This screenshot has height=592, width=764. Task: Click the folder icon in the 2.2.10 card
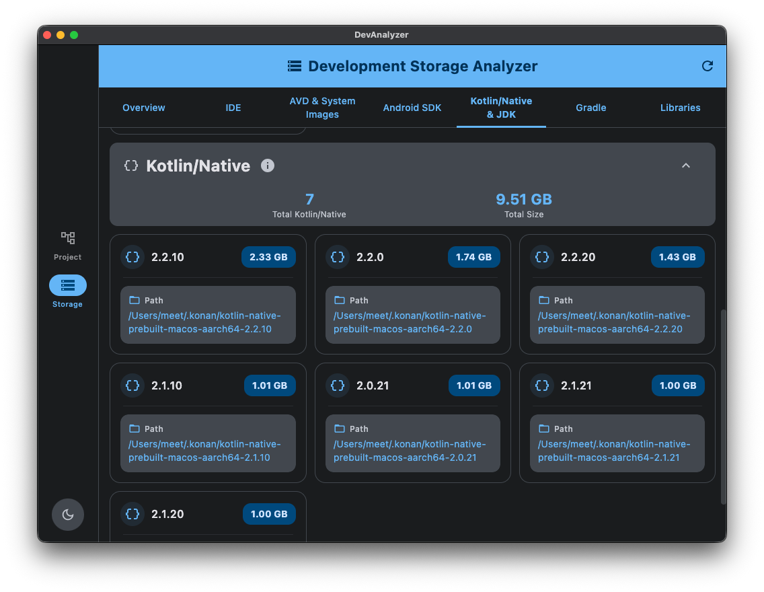point(135,300)
